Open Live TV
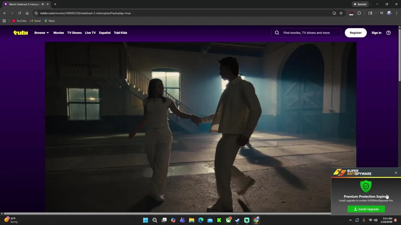Screen dimensions: 401x225 pyautogui.click(x=90, y=32)
